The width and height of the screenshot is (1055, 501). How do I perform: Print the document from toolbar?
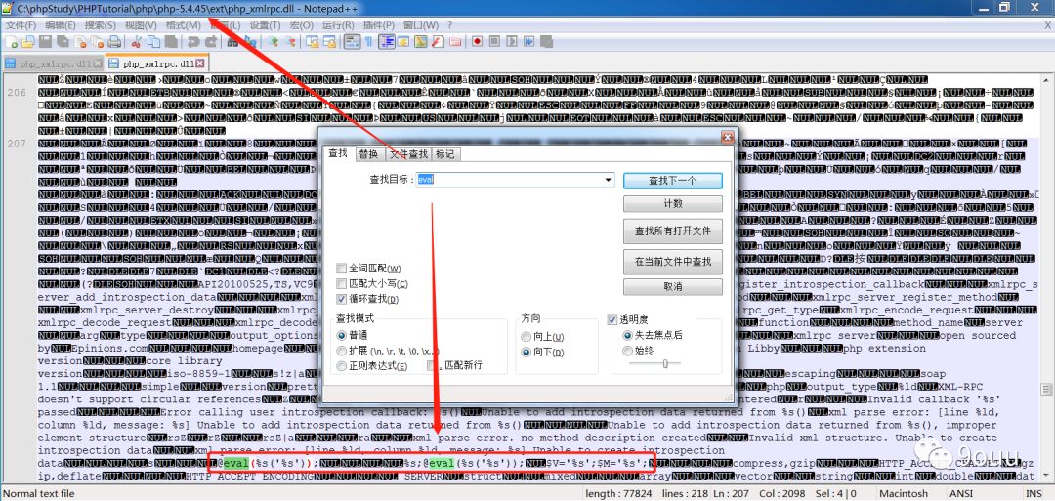114,42
